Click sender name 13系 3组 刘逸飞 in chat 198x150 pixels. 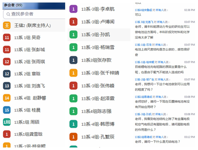[144, 22]
